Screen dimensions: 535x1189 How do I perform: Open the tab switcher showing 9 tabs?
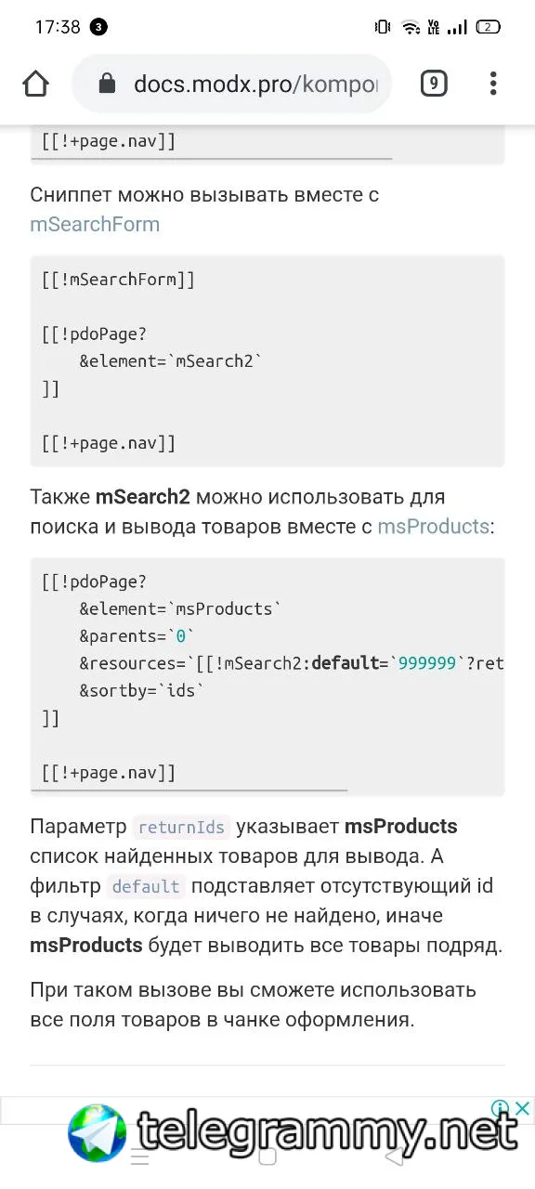(433, 85)
